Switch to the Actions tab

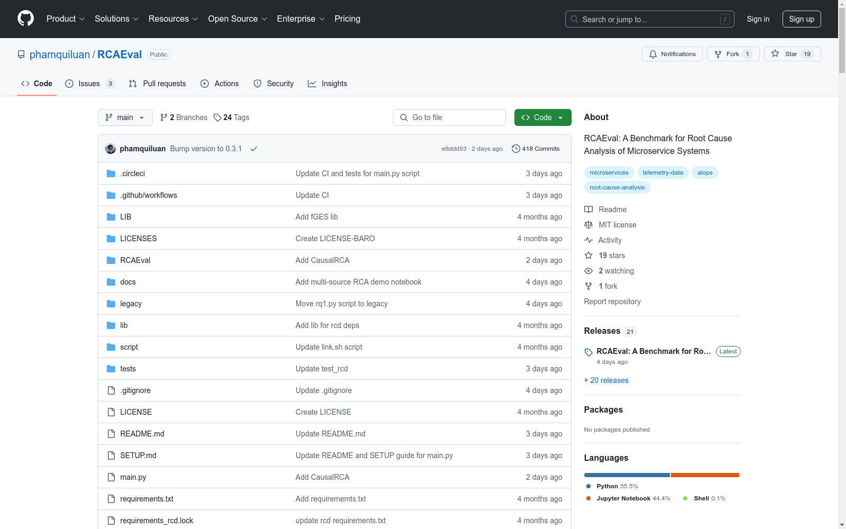[x=219, y=84]
